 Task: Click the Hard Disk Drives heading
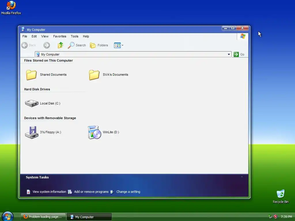[x=37, y=89]
